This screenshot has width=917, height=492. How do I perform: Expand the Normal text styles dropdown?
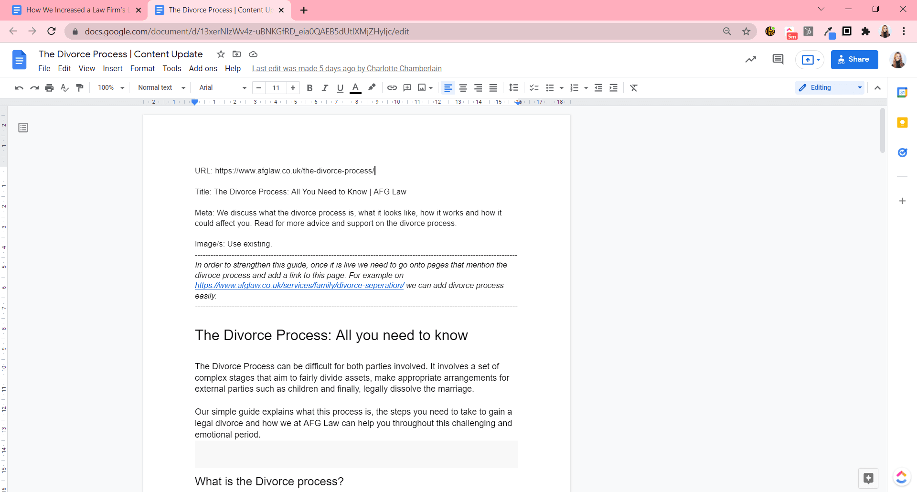pyautogui.click(x=161, y=88)
